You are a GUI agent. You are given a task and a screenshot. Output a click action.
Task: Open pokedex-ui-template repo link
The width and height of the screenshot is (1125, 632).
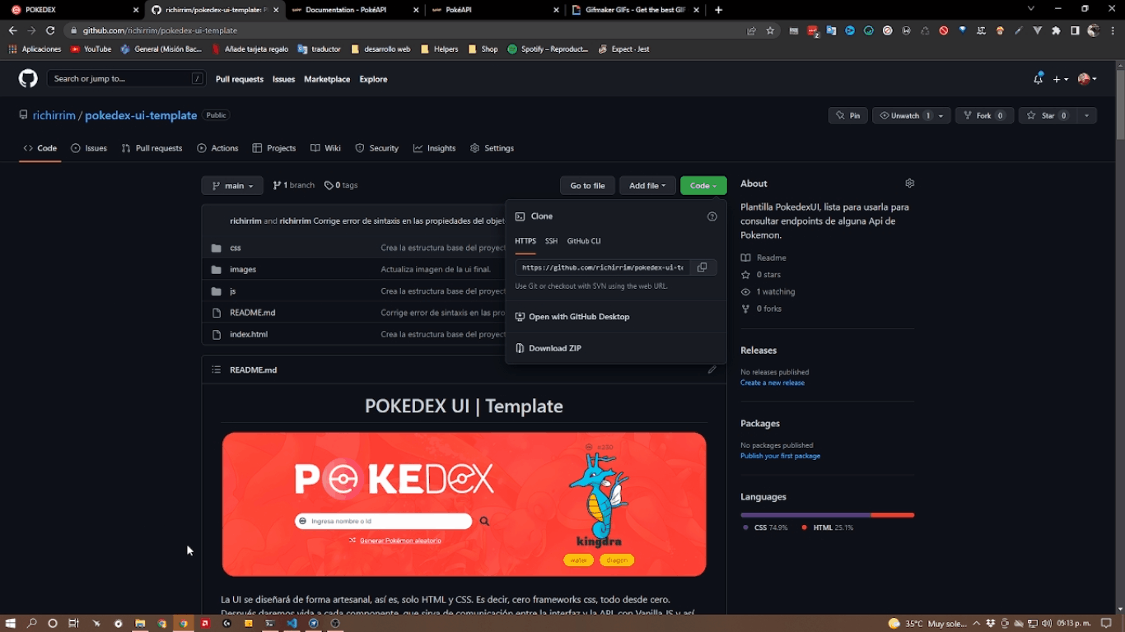coord(141,115)
